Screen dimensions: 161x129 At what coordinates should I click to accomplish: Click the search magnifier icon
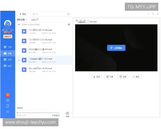(x=68, y=14)
